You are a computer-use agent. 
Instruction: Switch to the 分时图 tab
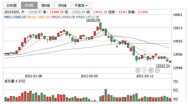[x=12, y=5]
